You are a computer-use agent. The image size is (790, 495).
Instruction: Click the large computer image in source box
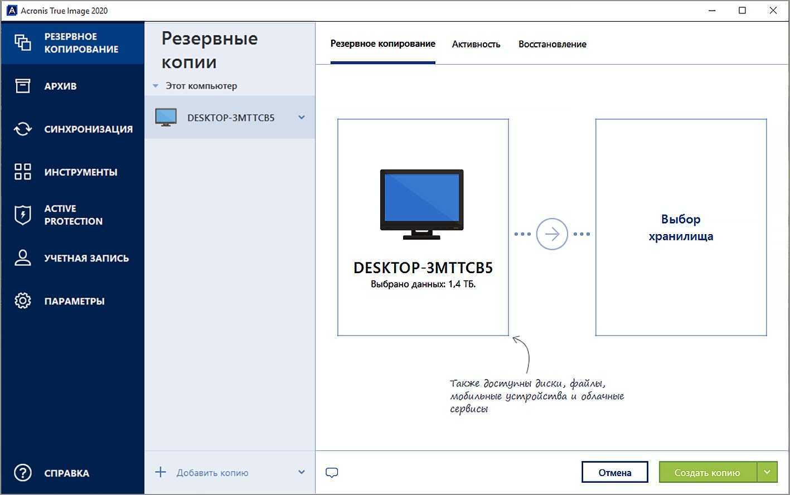pyautogui.click(x=422, y=205)
